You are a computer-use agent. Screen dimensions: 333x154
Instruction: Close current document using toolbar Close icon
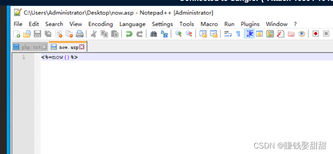point(59,34)
